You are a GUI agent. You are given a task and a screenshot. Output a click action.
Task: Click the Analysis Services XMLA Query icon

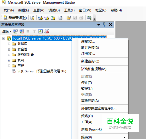click(53, 18)
